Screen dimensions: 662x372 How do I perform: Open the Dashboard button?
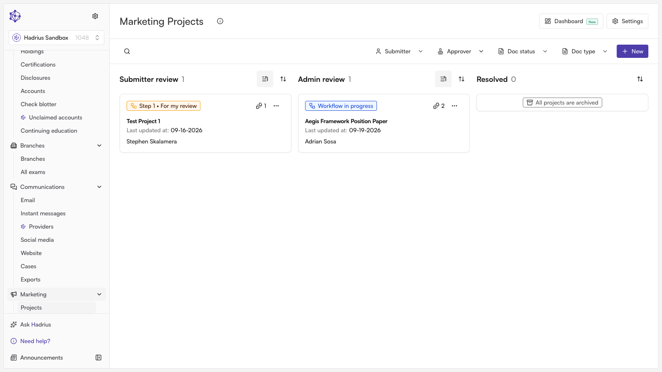[x=571, y=21]
